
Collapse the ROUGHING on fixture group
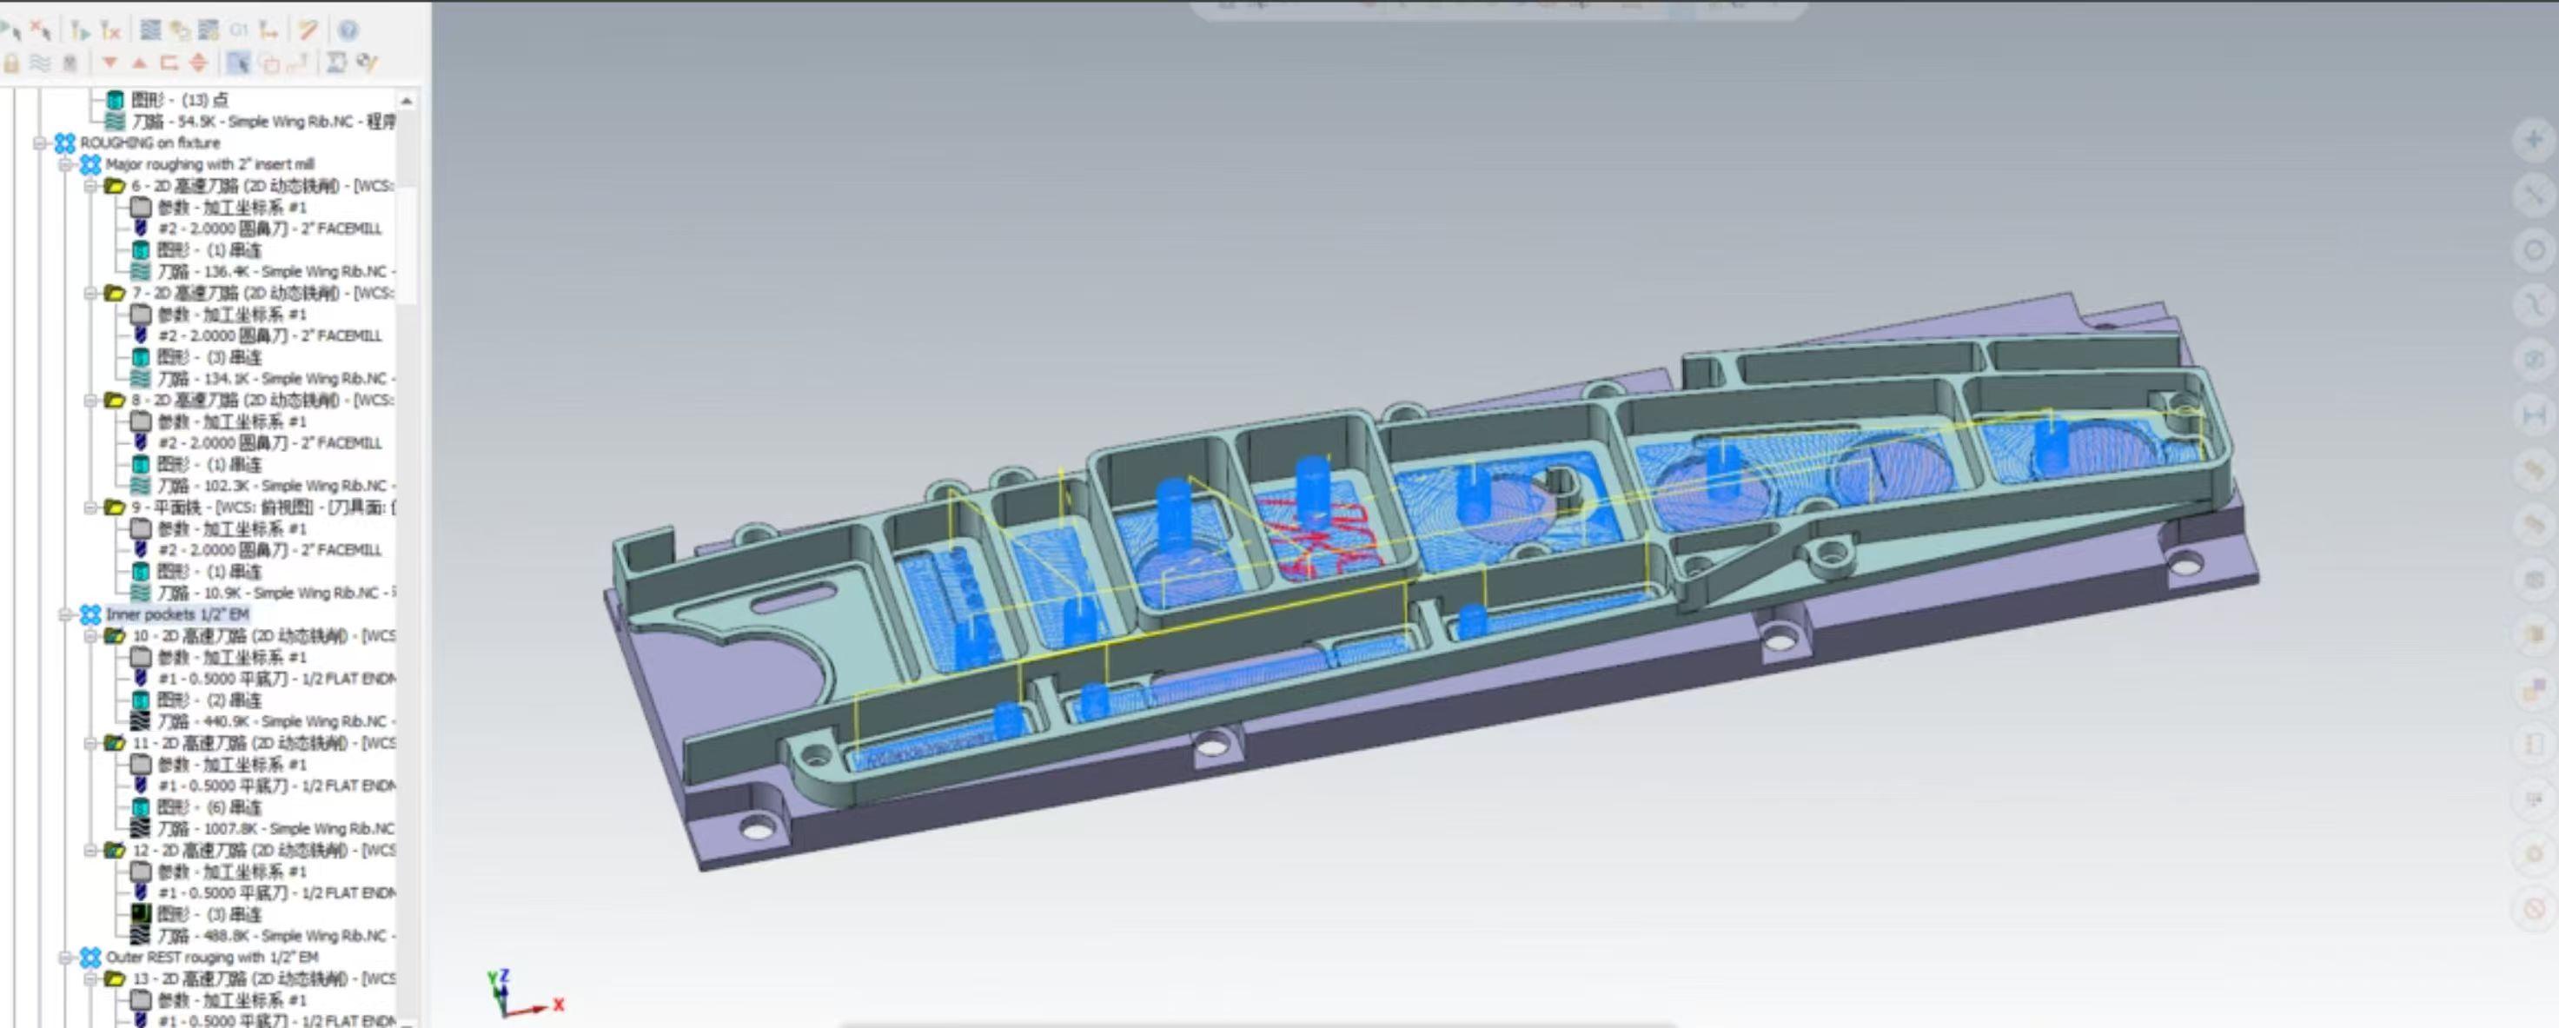click(40, 143)
